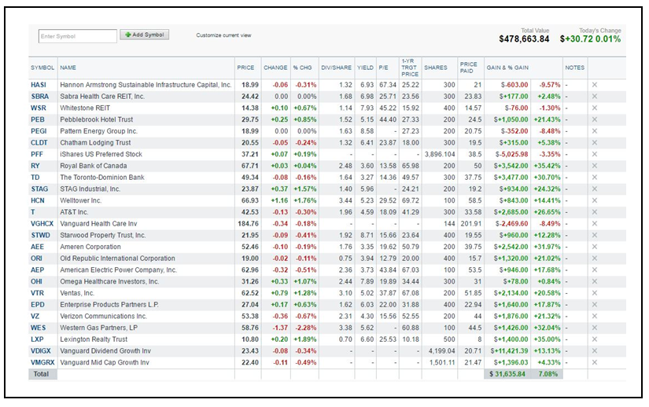Click WES change value -1.37

click(281, 328)
